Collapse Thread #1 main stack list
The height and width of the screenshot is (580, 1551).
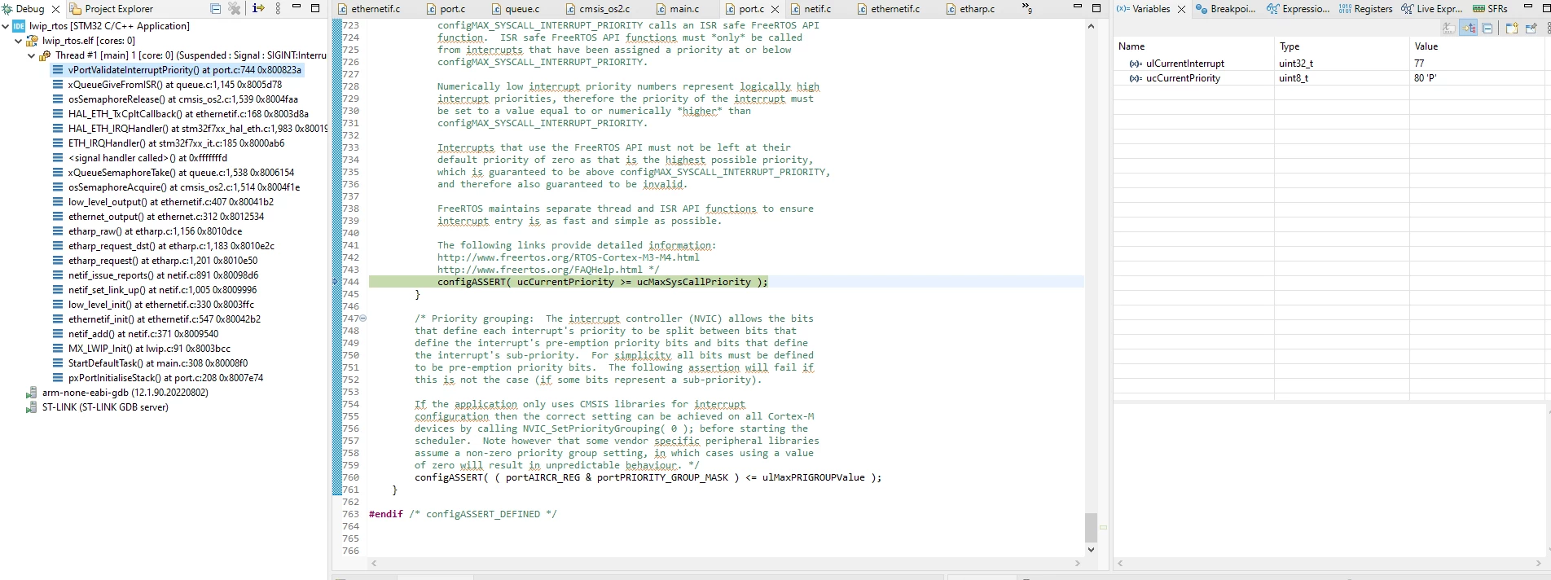pos(32,55)
